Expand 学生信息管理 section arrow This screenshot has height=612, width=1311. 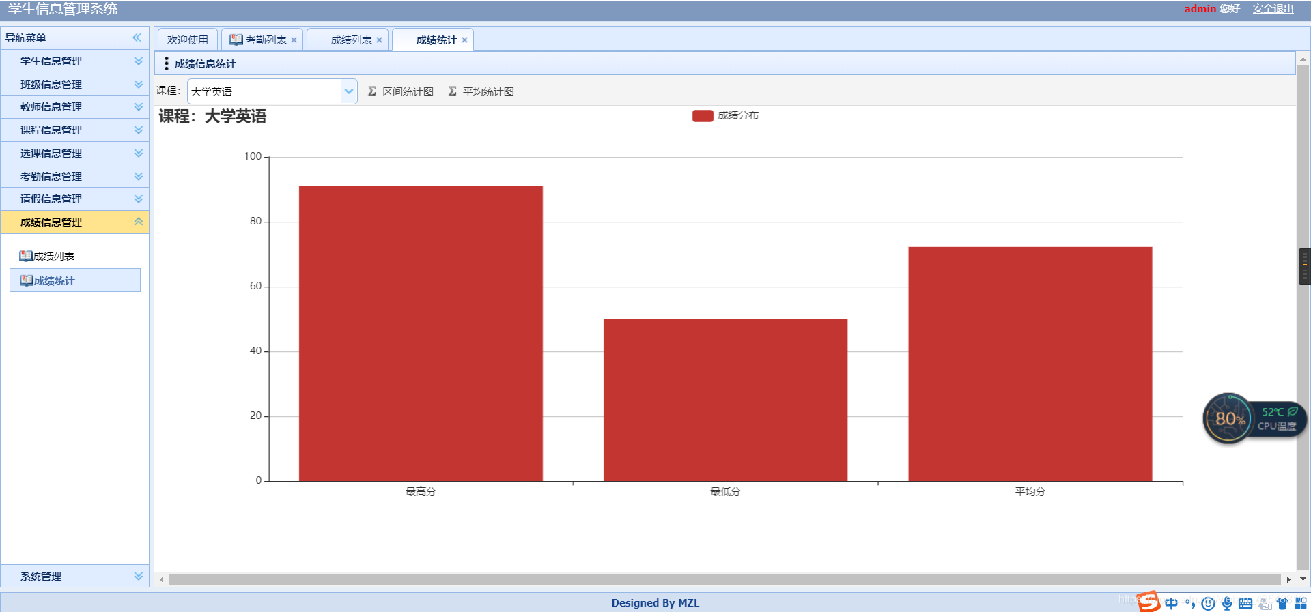coord(139,61)
